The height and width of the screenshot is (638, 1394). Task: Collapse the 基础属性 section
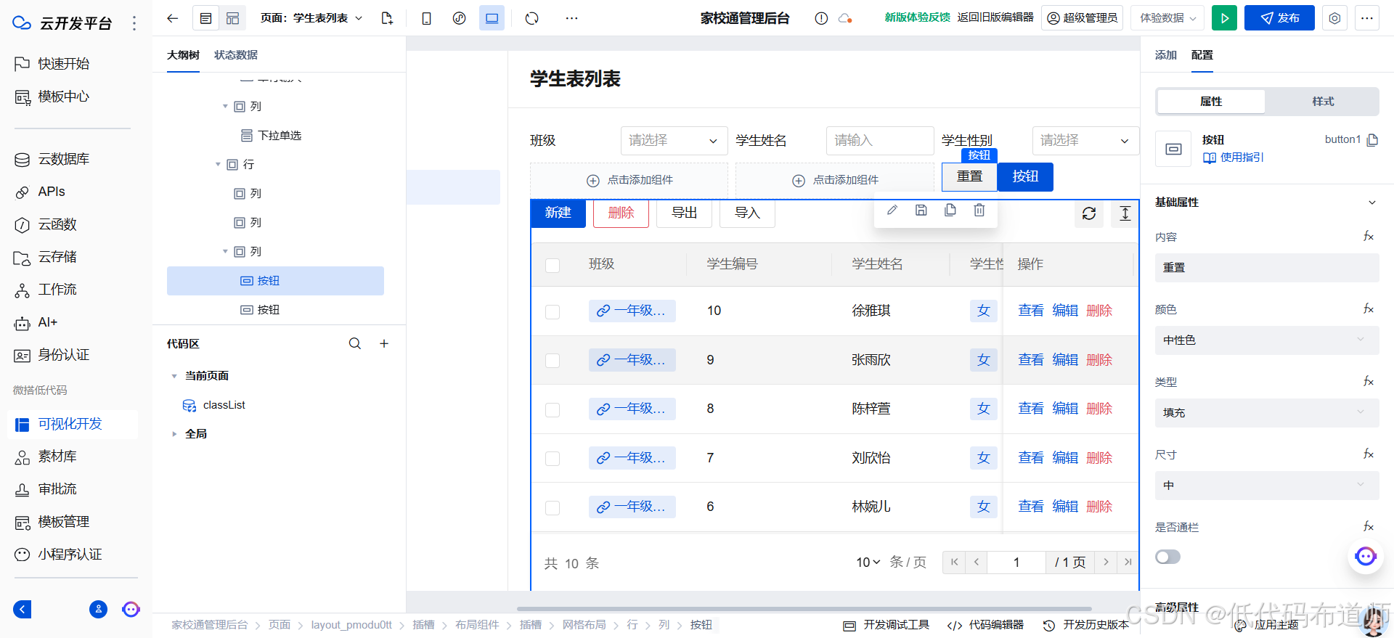tap(1371, 203)
